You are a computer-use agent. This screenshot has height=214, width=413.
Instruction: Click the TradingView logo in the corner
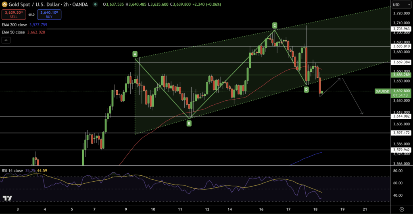(7, 198)
